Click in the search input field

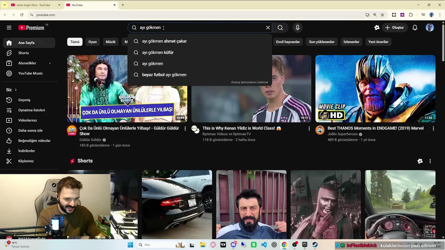(200, 28)
